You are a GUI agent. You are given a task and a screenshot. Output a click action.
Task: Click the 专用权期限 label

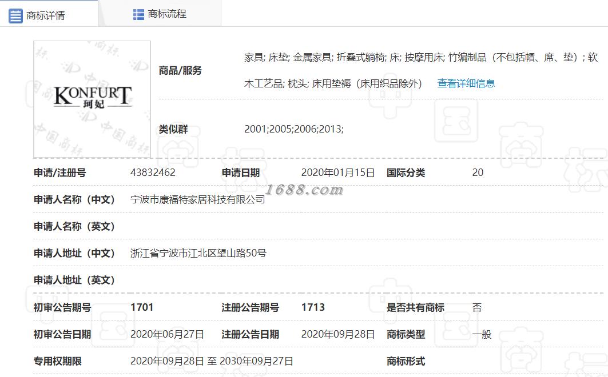coord(57,361)
